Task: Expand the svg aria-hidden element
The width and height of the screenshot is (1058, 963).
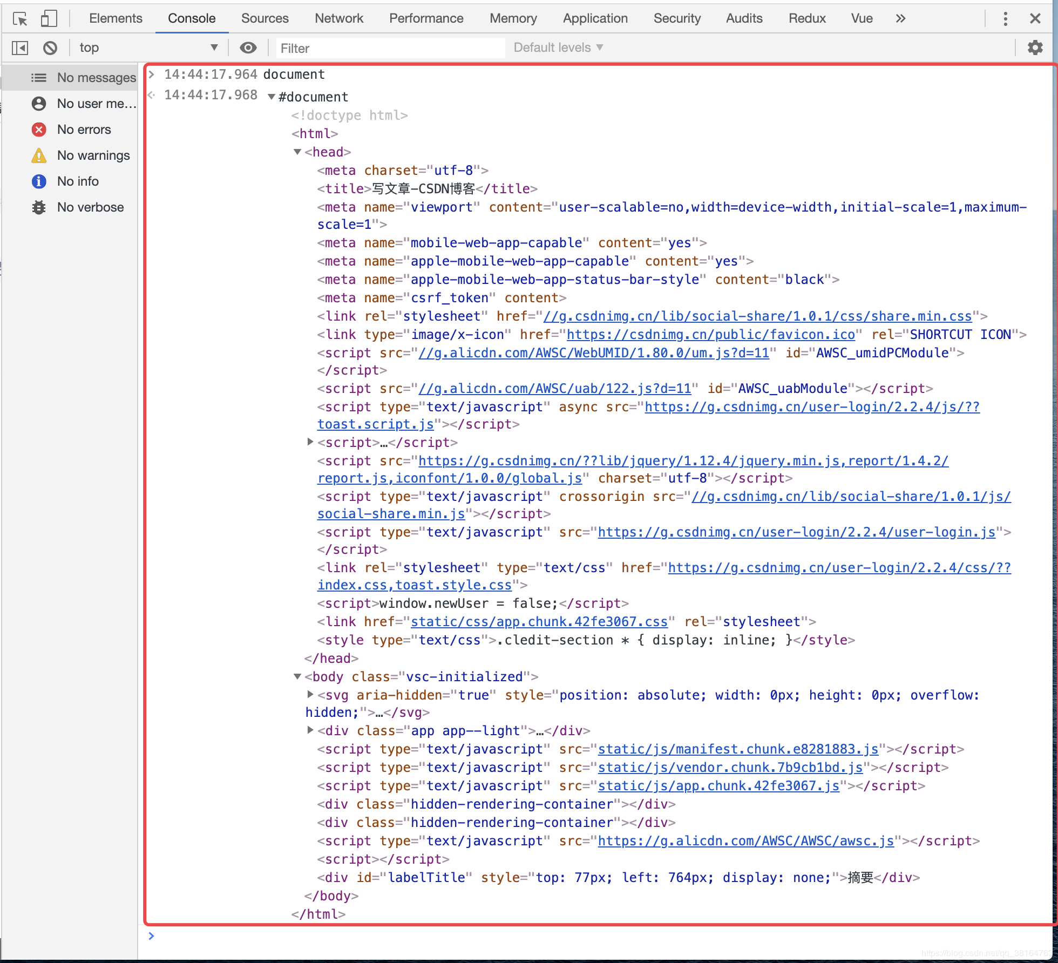Action: click(310, 695)
